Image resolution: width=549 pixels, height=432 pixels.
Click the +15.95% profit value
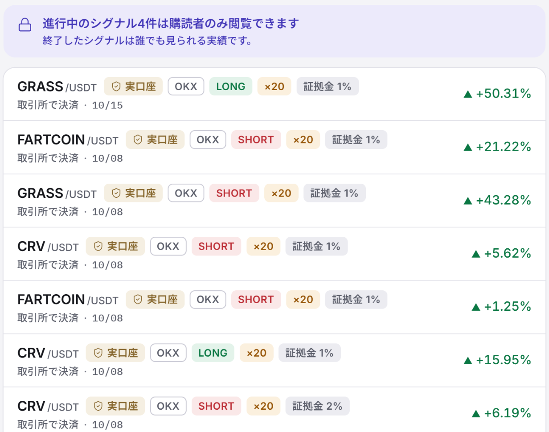click(504, 360)
